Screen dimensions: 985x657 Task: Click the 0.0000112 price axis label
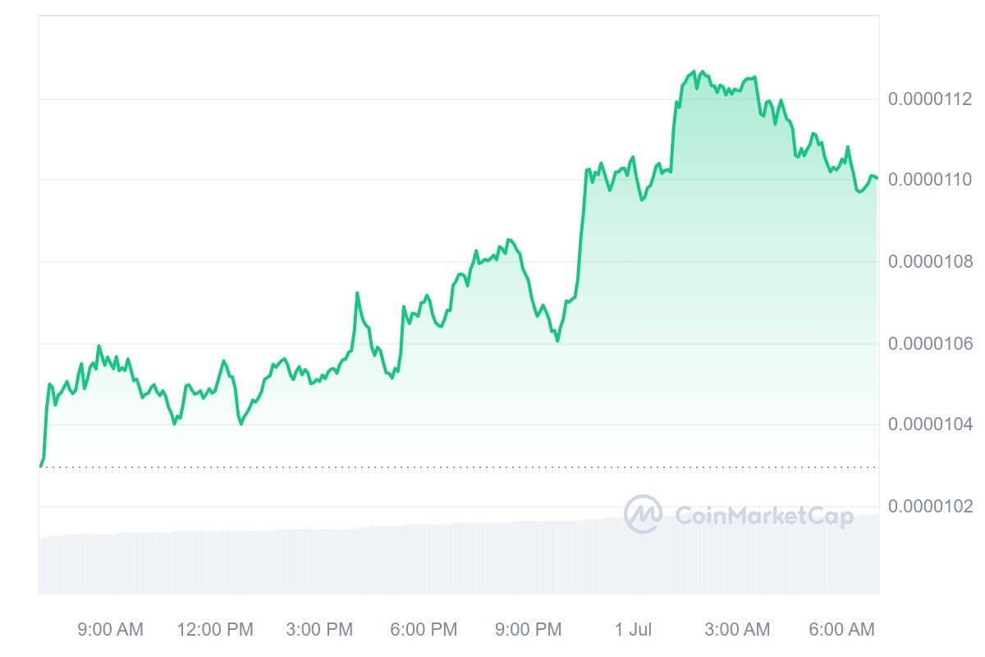pyautogui.click(x=930, y=99)
